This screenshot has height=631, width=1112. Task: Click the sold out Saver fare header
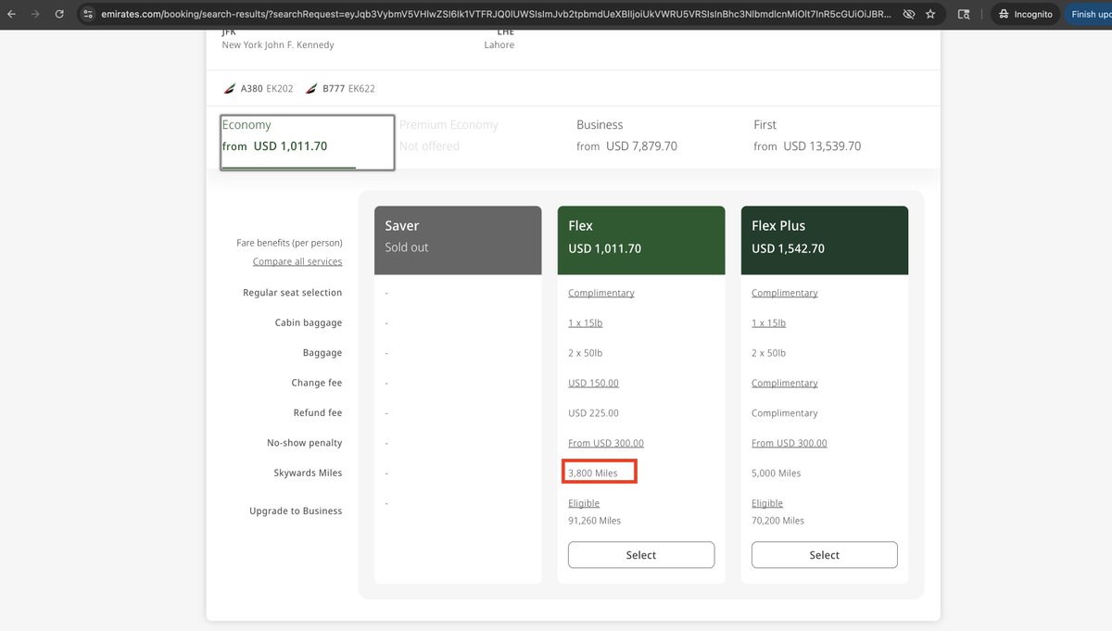[x=458, y=240]
